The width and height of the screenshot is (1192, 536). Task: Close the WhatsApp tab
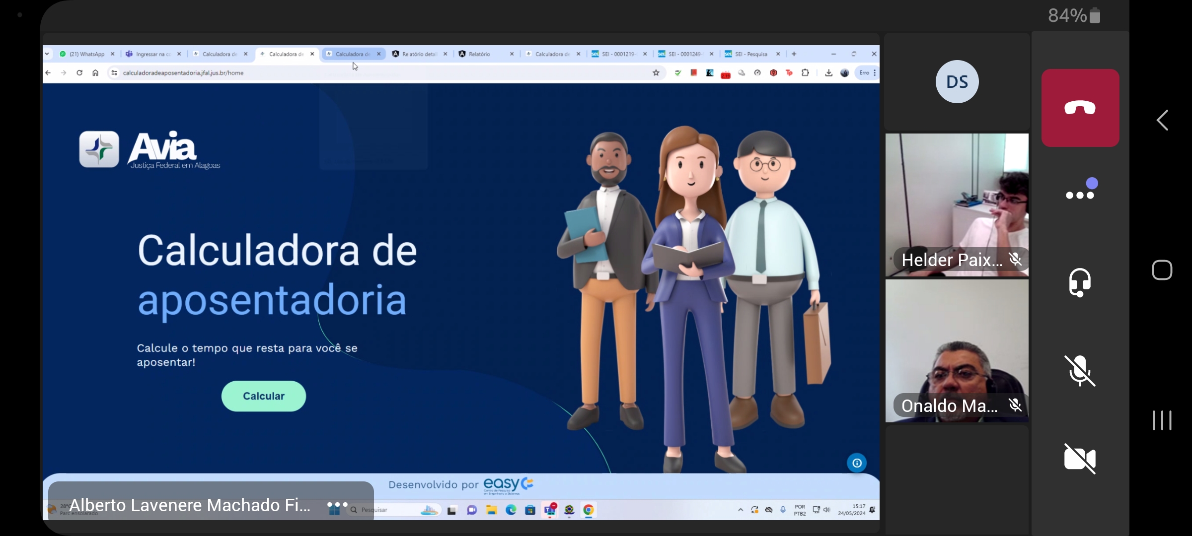click(113, 54)
